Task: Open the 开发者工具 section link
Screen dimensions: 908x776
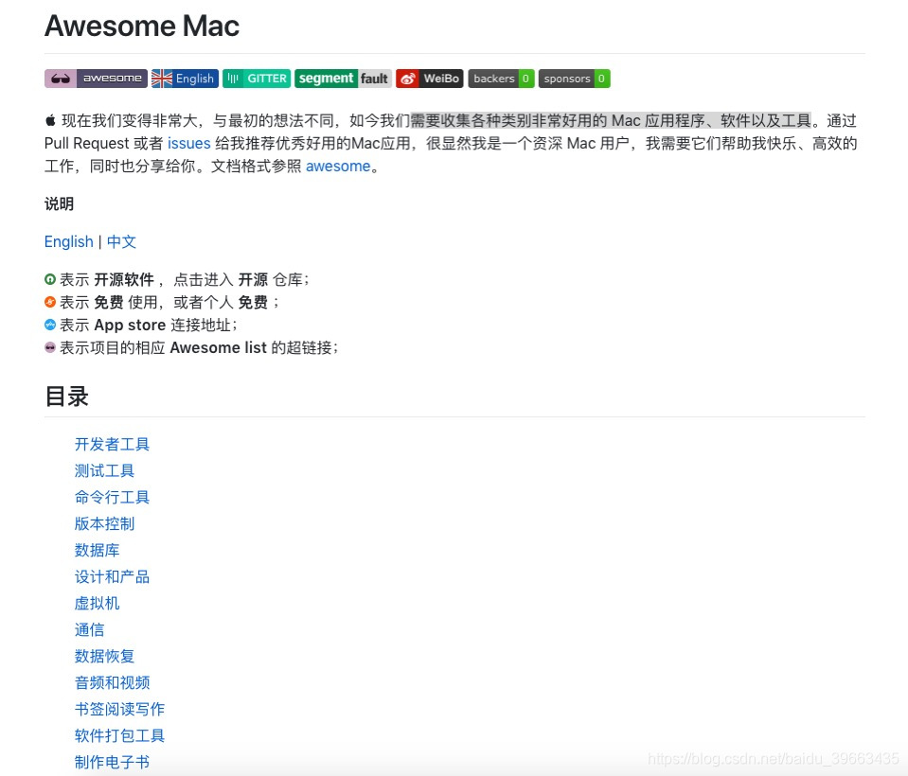Action: click(x=113, y=444)
